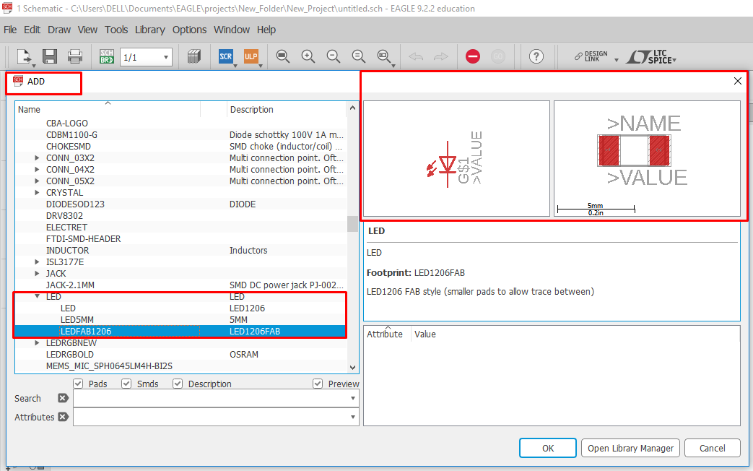Toggle the Pads checkbox
753x471 pixels.
coord(78,384)
